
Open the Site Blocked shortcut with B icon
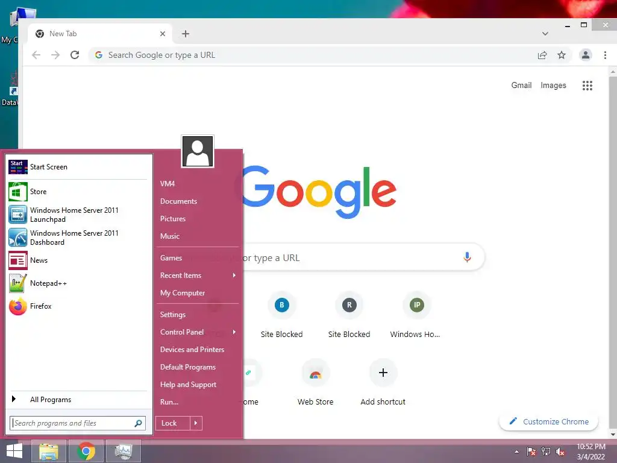[x=282, y=315]
